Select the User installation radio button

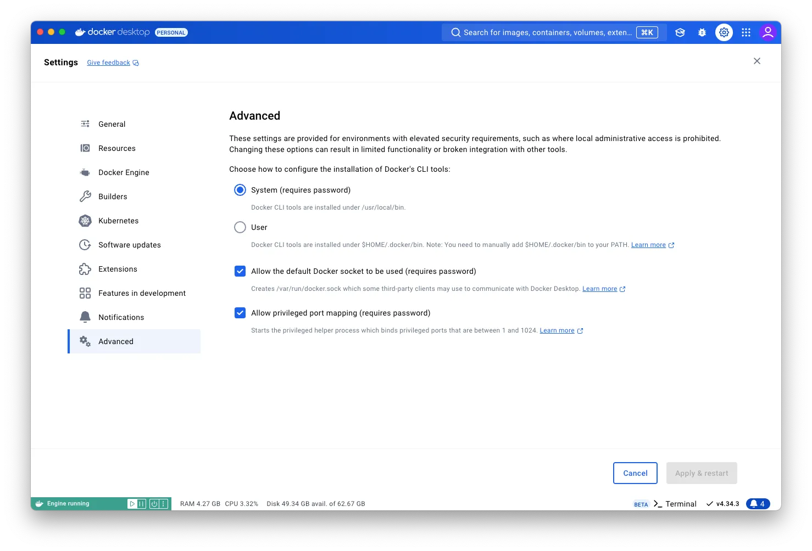(240, 227)
